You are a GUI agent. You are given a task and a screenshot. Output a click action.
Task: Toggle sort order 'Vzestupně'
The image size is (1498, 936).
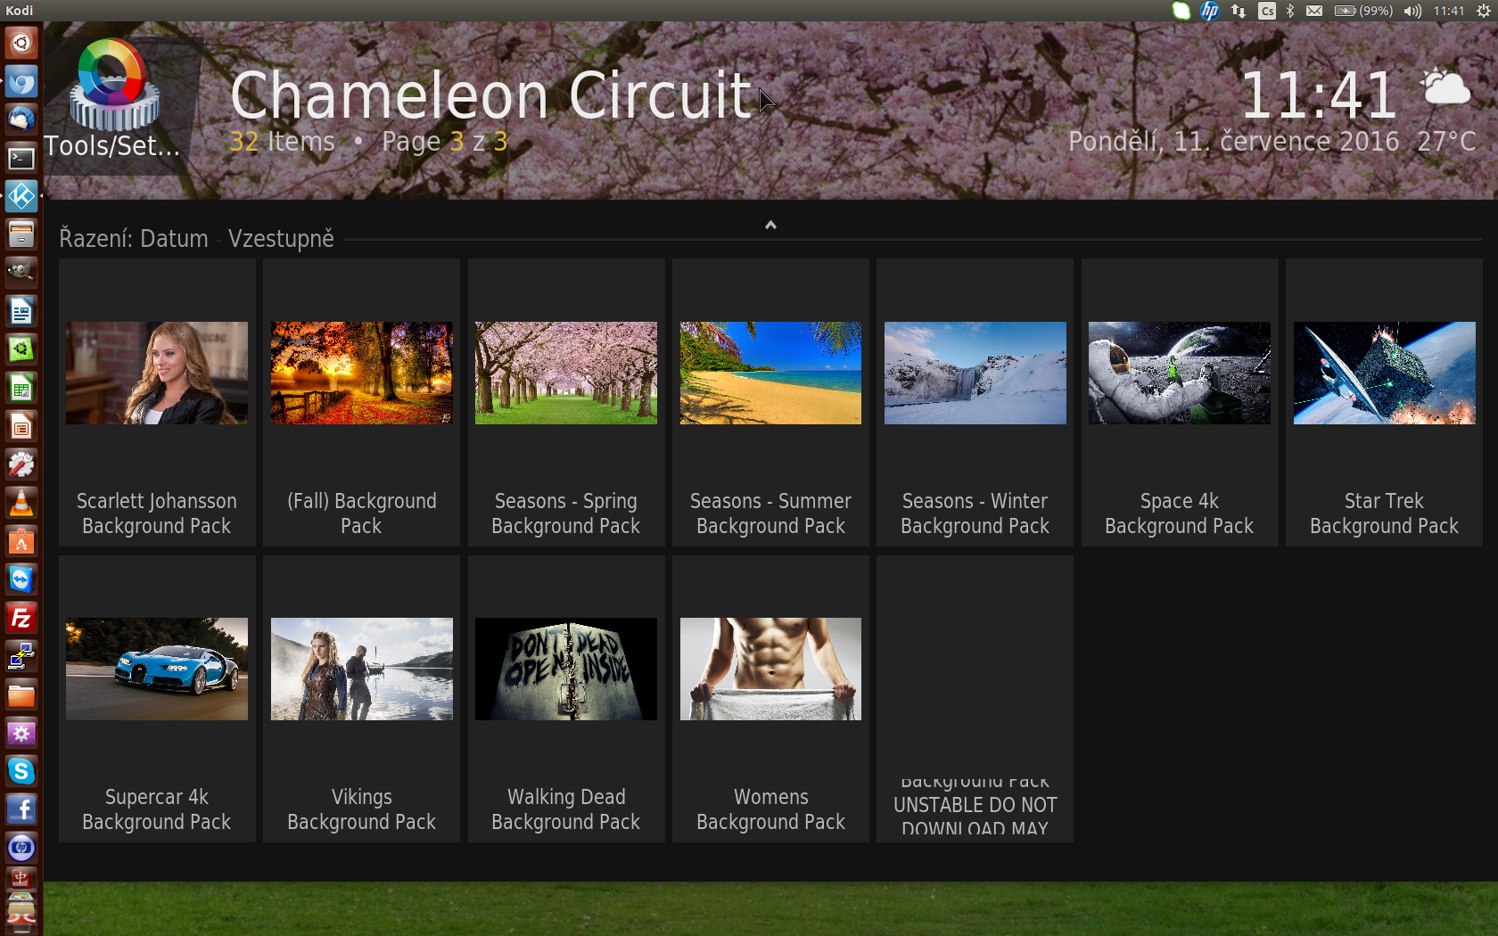pyautogui.click(x=281, y=239)
